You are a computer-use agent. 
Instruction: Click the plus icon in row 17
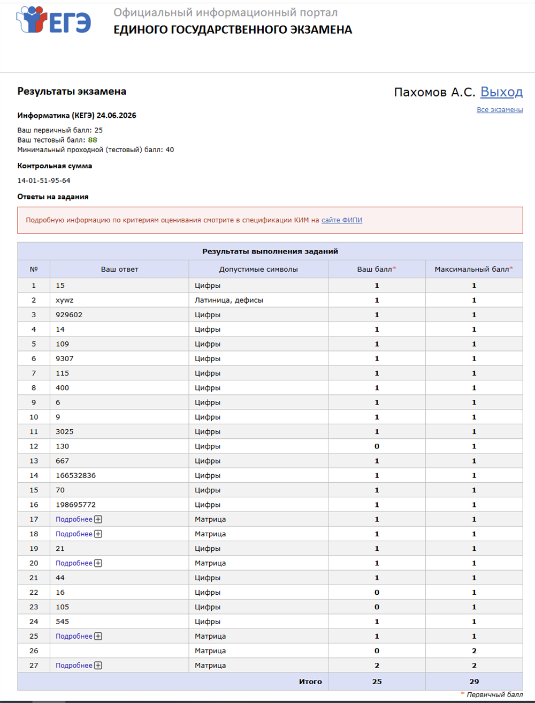(x=98, y=519)
